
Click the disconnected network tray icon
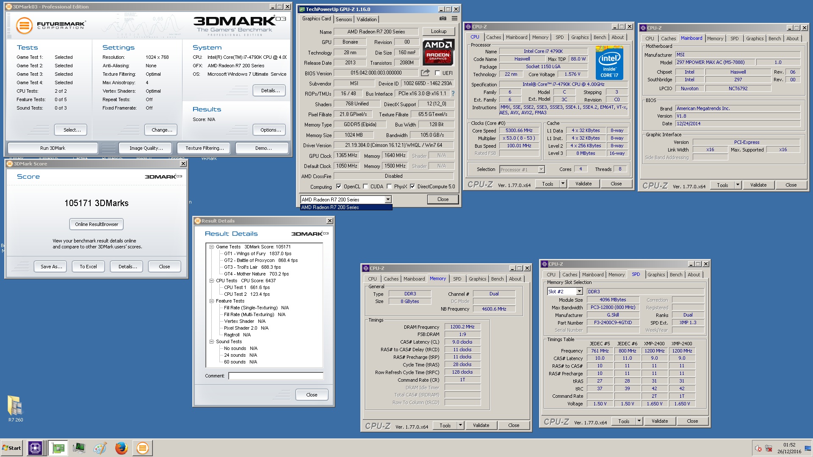[x=769, y=449]
